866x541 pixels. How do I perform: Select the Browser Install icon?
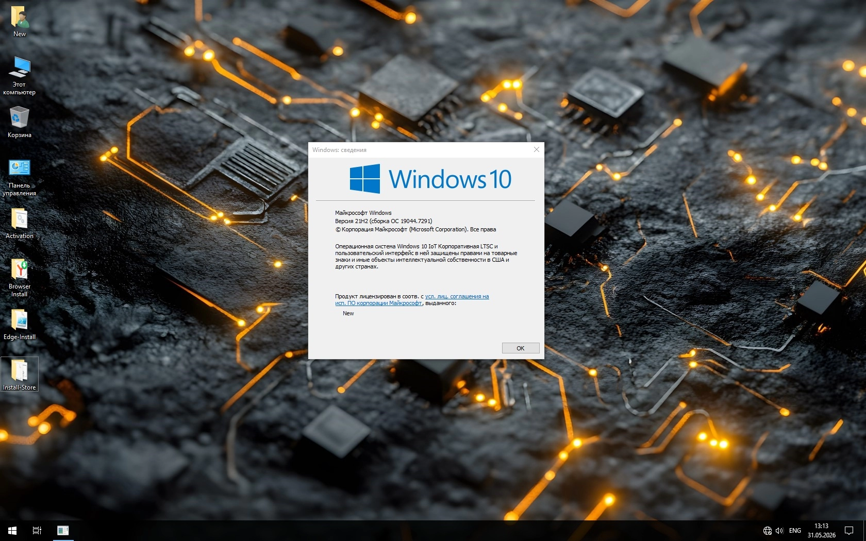point(20,278)
